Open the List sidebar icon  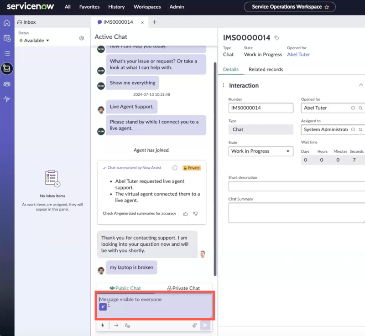point(7,53)
